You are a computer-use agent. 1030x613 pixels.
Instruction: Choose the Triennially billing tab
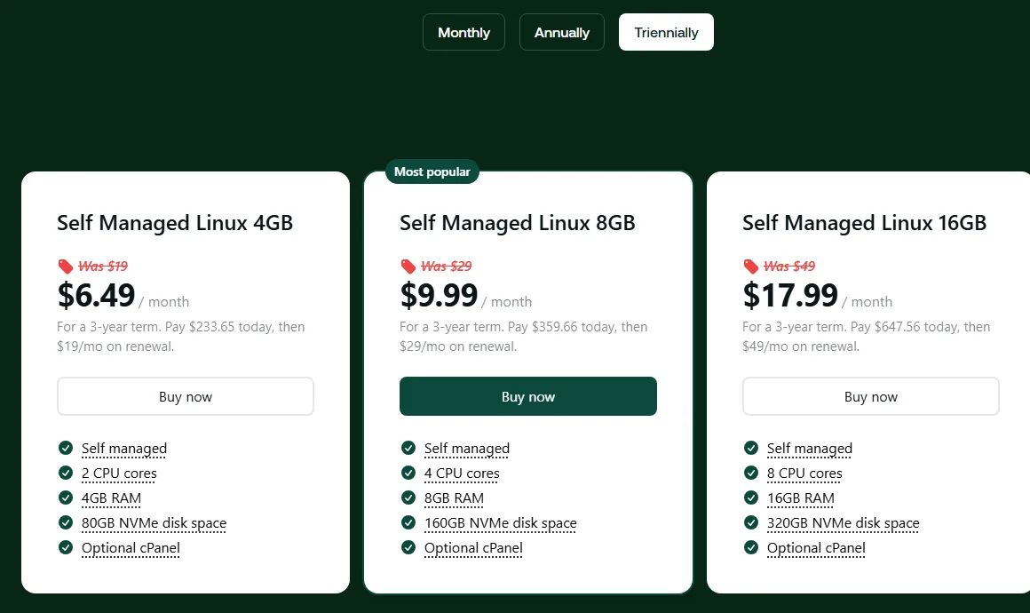(x=666, y=32)
